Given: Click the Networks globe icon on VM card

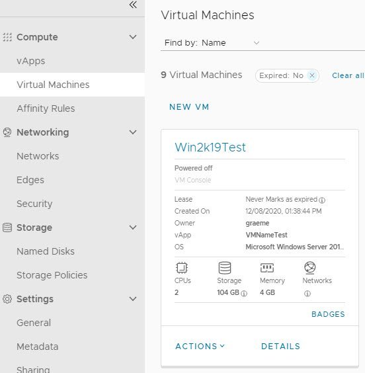Looking at the screenshot, I should (x=310, y=267).
